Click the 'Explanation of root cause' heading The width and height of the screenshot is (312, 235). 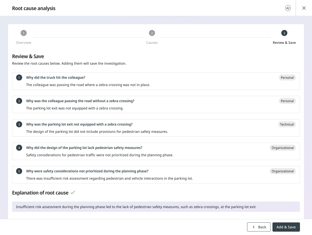tap(40, 193)
